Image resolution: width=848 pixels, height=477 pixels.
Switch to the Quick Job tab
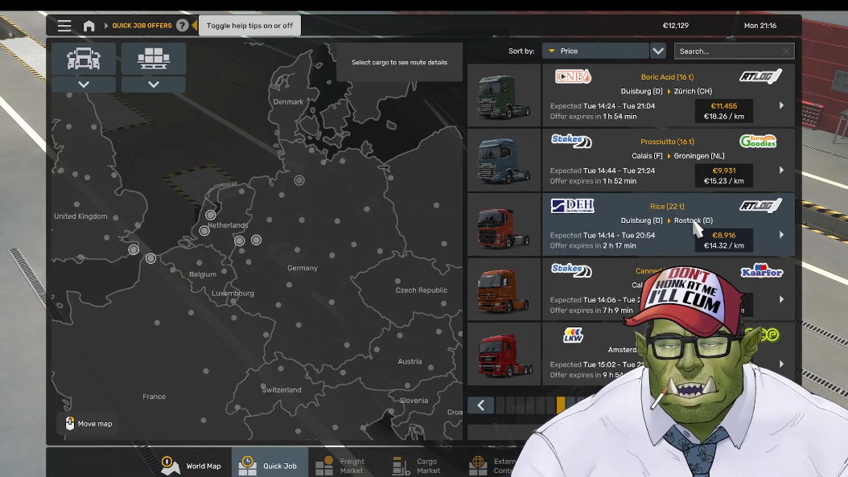(270, 464)
